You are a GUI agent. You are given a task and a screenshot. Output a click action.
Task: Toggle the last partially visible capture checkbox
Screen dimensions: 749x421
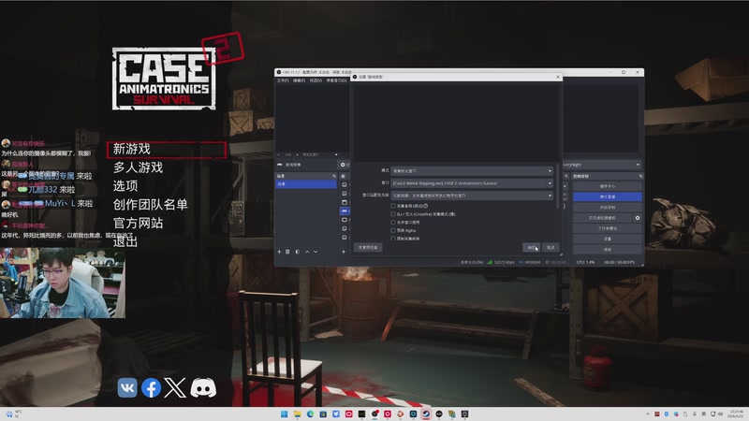[393, 239]
